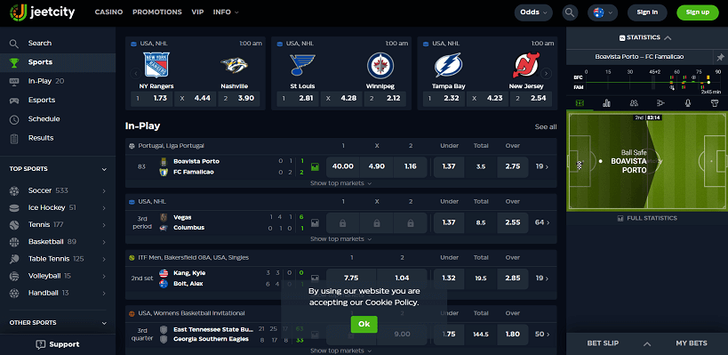Show the commentary microphone tab icon
The image size is (728, 355).
pos(688,102)
